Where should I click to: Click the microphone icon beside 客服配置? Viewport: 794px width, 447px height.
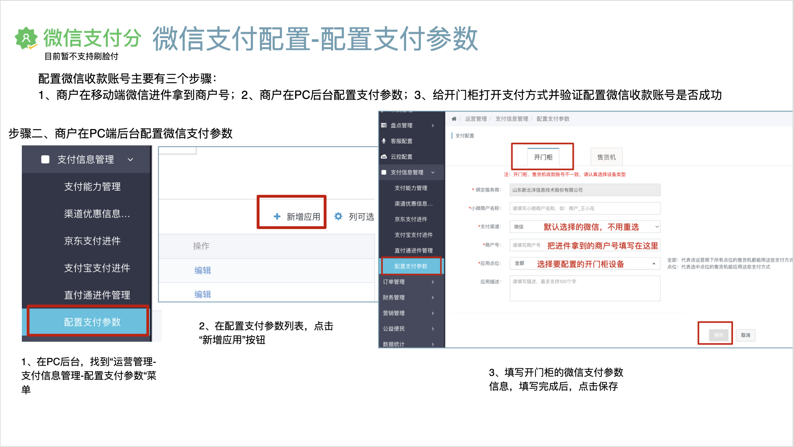(x=384, y=141)
